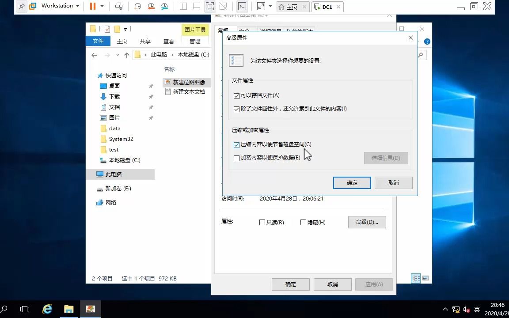Image resolution: width=509 pixels, height=318 pixels.
Task: Click 取消 in 高级属性 dialog
Action: (x=393, y=183)
